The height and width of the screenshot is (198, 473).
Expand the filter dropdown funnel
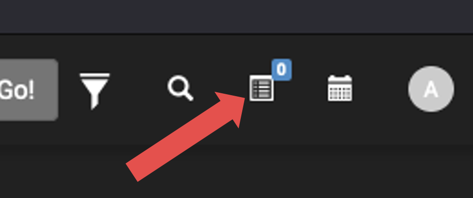coord(95,91)
